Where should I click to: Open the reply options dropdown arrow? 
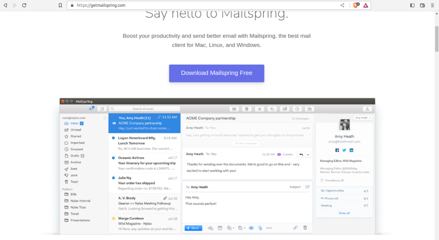[308, 154]
